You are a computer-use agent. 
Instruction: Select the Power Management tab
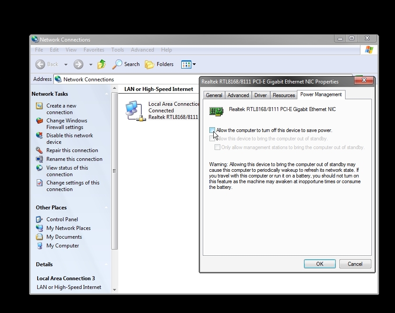[x=321, y=94]
